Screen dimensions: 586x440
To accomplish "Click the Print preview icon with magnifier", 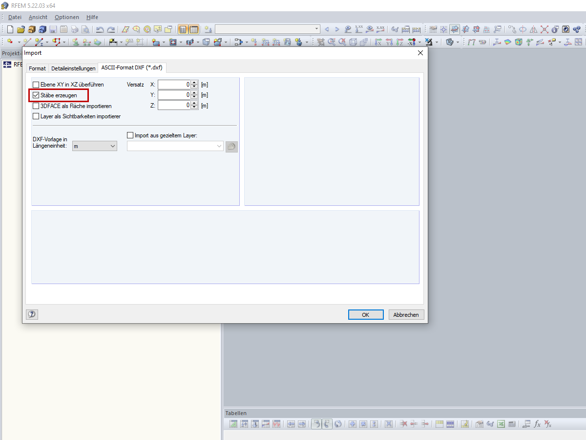I will tap(85, 29).
